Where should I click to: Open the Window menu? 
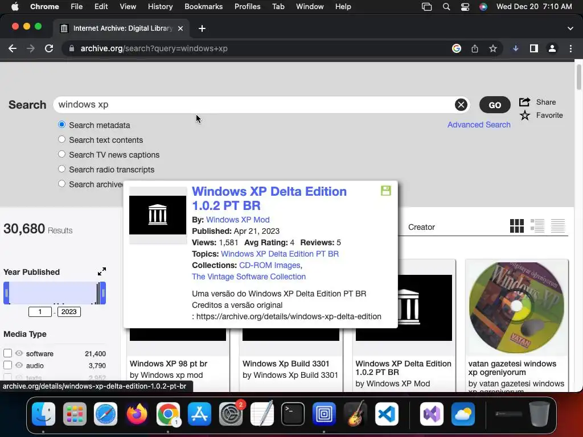[x=310, y=6]
